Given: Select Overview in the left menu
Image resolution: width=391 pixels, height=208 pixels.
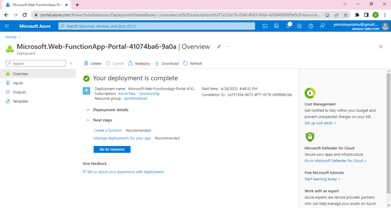Looking at the screenshot, I should coord(38,74).
